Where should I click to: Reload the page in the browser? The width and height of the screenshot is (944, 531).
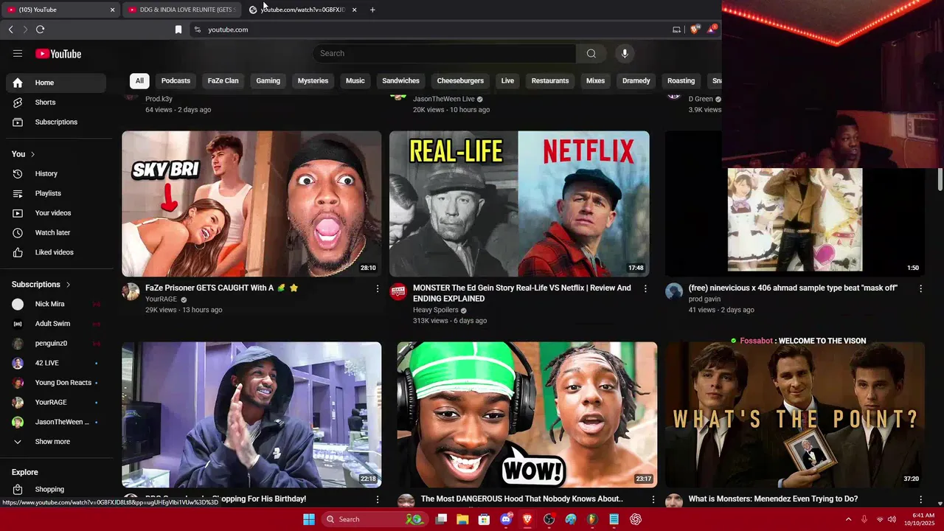(40, 29)
